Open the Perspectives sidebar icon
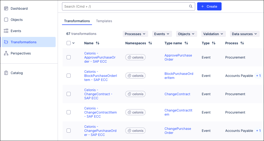The height and width of the screenshot is (141, 264). pyautogui.click(x=6, y=53)
